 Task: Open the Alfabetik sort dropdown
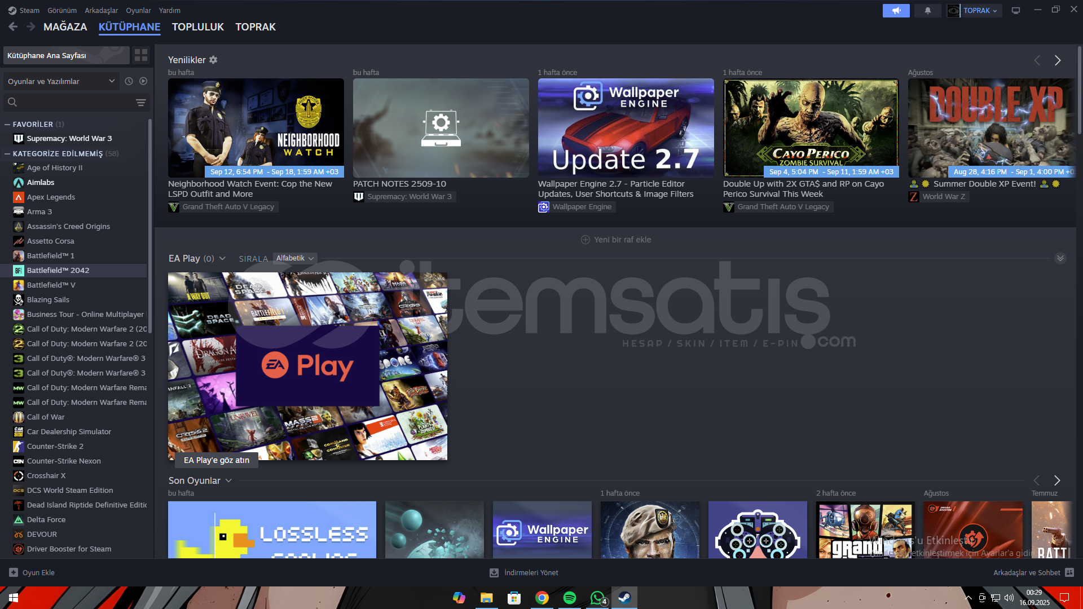click(x=294, y=258)
